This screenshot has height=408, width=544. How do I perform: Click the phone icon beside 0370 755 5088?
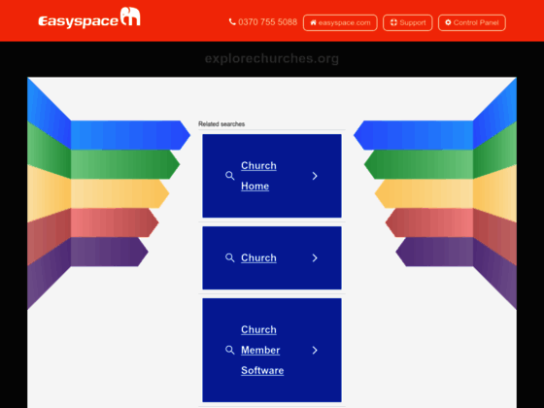pos(232,22)
